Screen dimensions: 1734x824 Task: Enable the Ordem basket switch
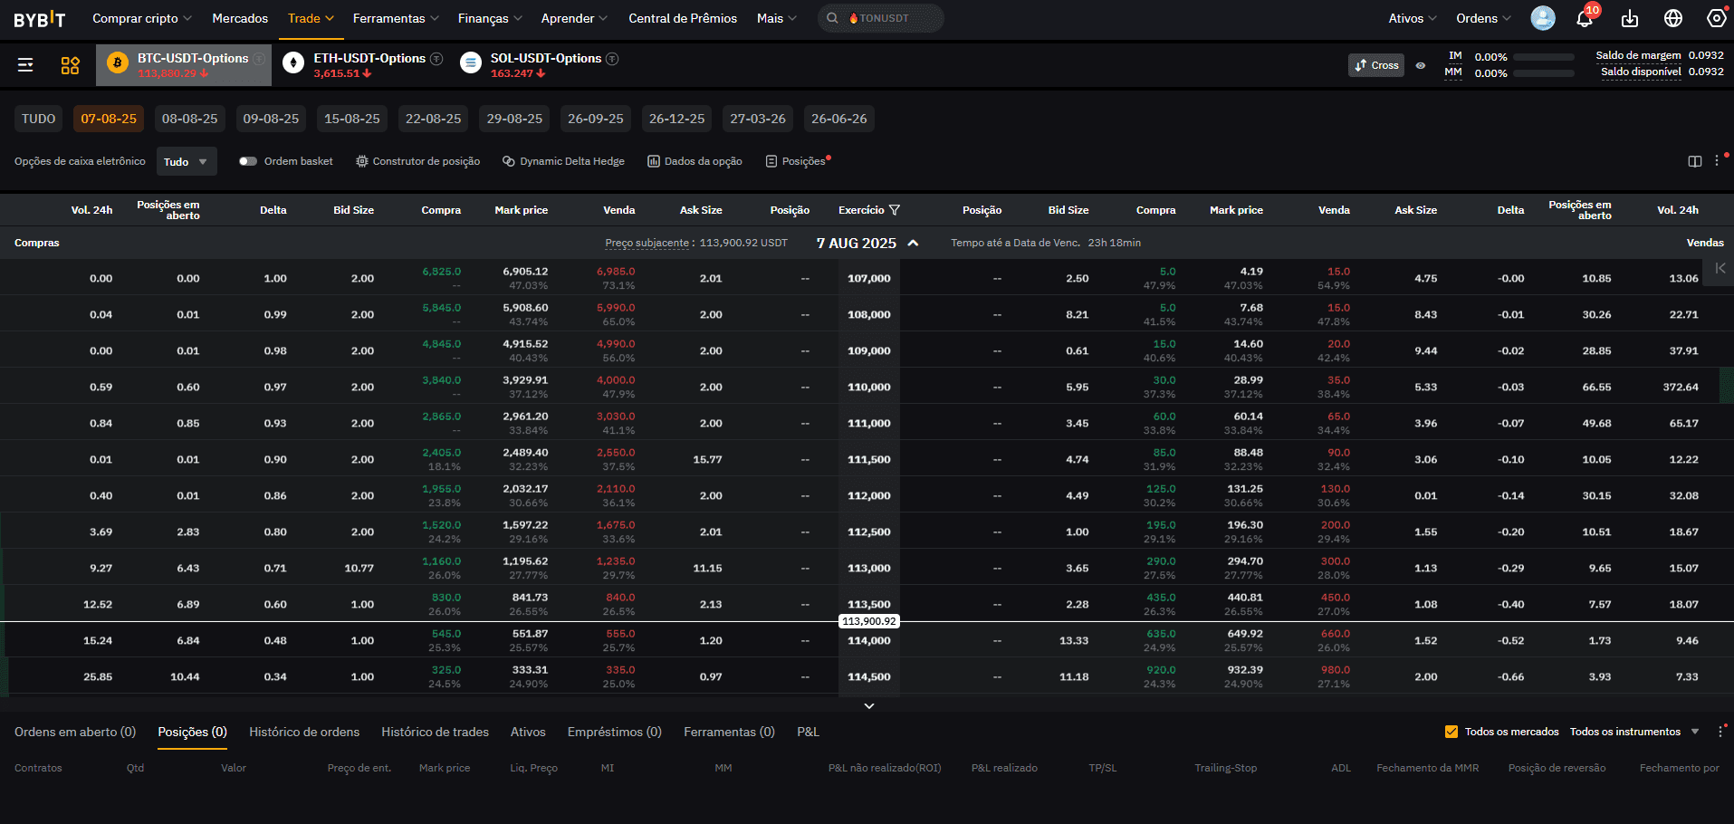[x=248, y=161]
